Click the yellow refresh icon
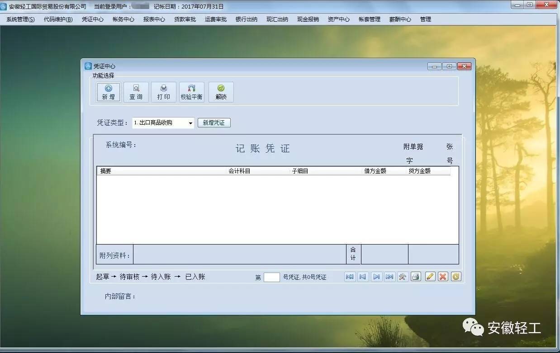The width and height of the screenshot is (560, 353). pyautogui.click(x=456, y=277)
